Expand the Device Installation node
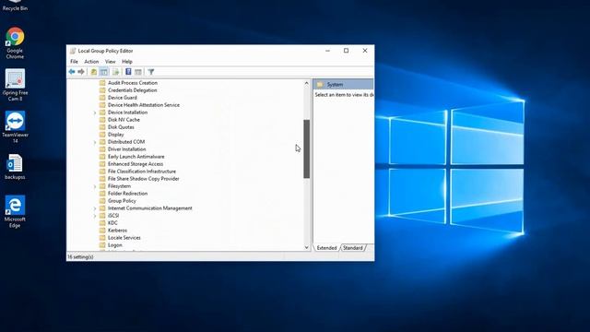The height and width of the screenshot is (332, 590). 95,113
